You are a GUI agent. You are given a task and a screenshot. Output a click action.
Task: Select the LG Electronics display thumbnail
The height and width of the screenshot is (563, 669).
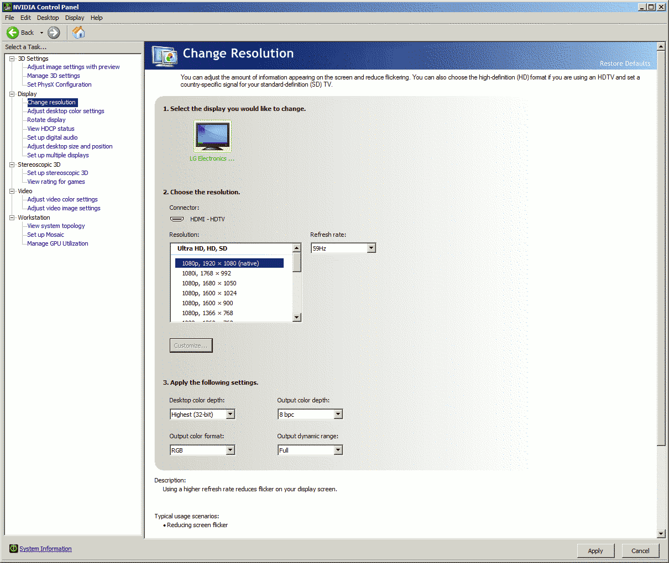tap(212, 136)
